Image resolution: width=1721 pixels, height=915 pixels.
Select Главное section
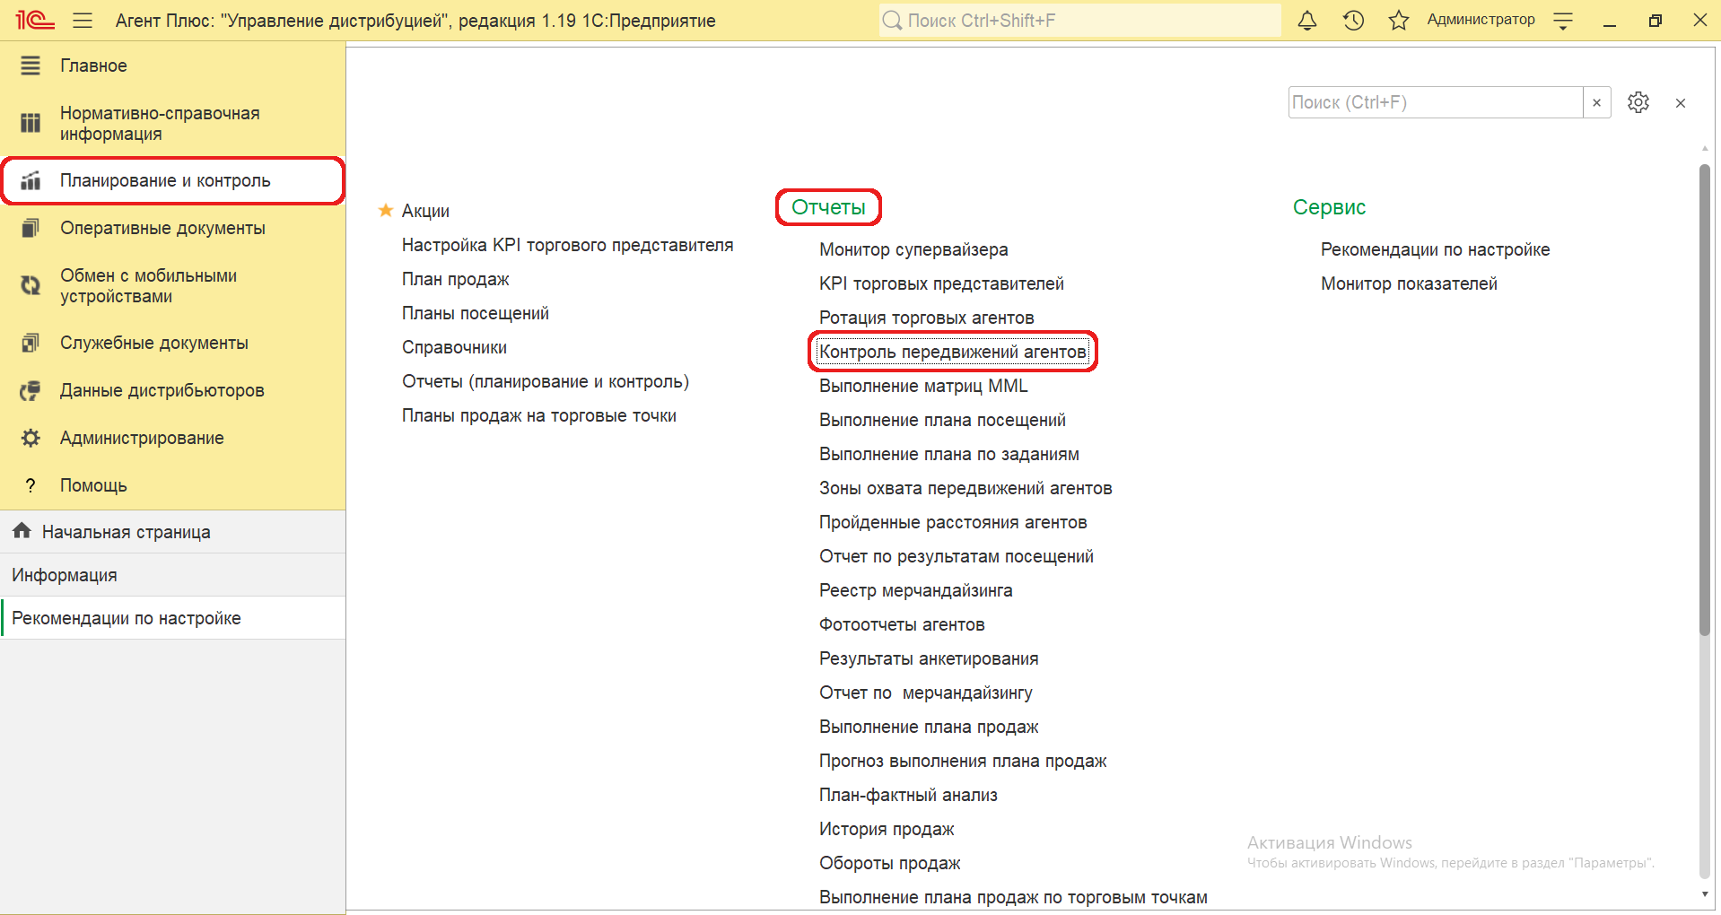pos(173,65)
